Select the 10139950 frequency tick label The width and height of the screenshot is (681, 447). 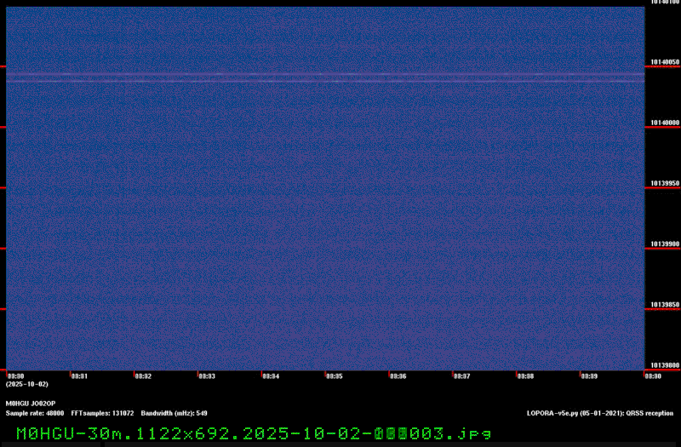point(665,183)
